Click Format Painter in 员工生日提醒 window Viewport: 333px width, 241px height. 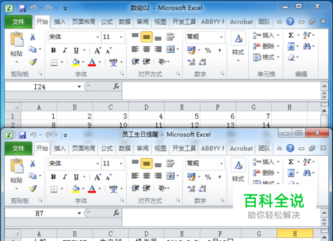point(33,188)
